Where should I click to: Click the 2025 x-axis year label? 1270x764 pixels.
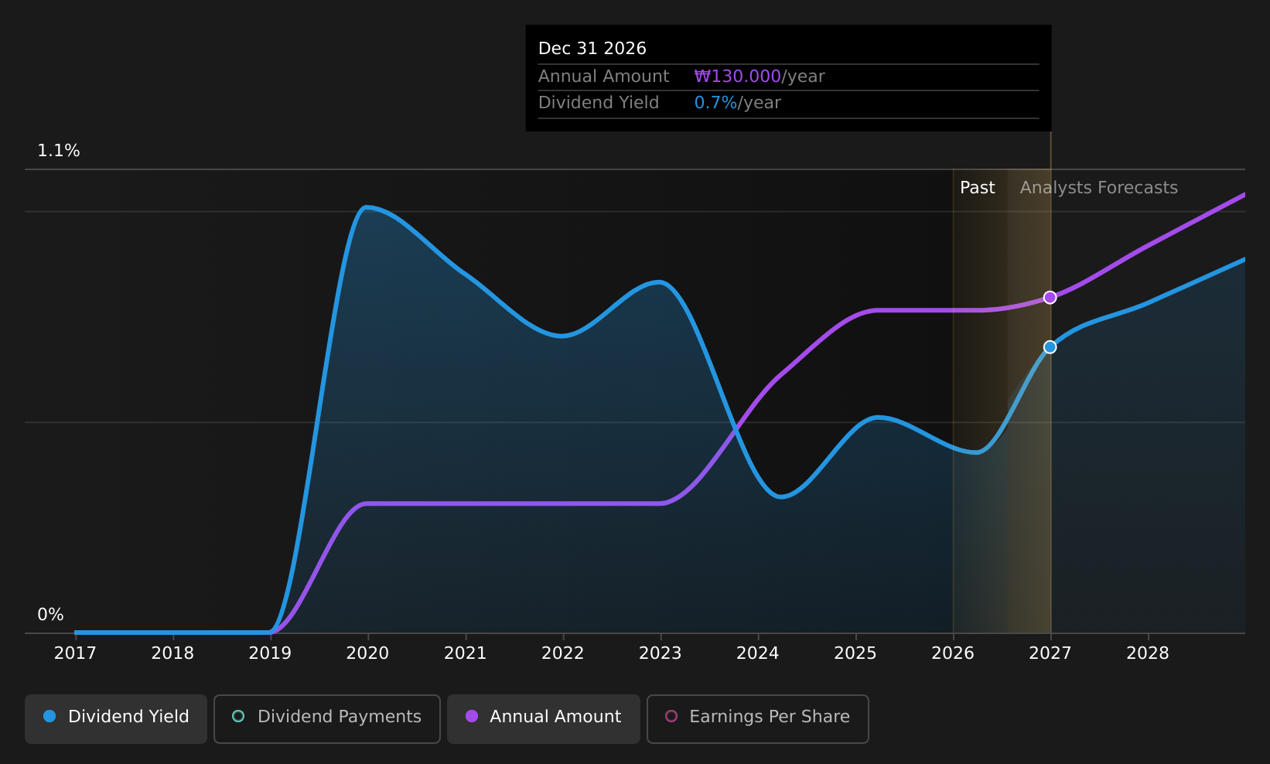pyautogui.click(x=855, y=653)
